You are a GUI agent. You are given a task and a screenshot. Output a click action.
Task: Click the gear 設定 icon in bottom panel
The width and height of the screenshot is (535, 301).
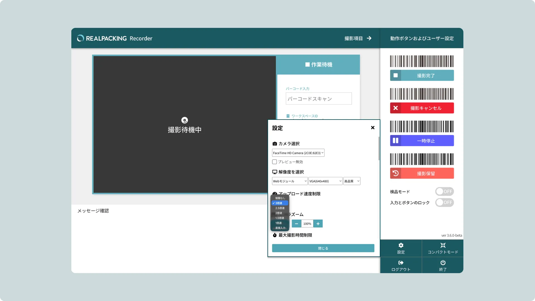coord(401,245)
